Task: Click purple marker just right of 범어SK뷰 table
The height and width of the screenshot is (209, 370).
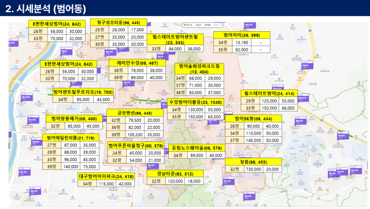Action: [301, 121]
